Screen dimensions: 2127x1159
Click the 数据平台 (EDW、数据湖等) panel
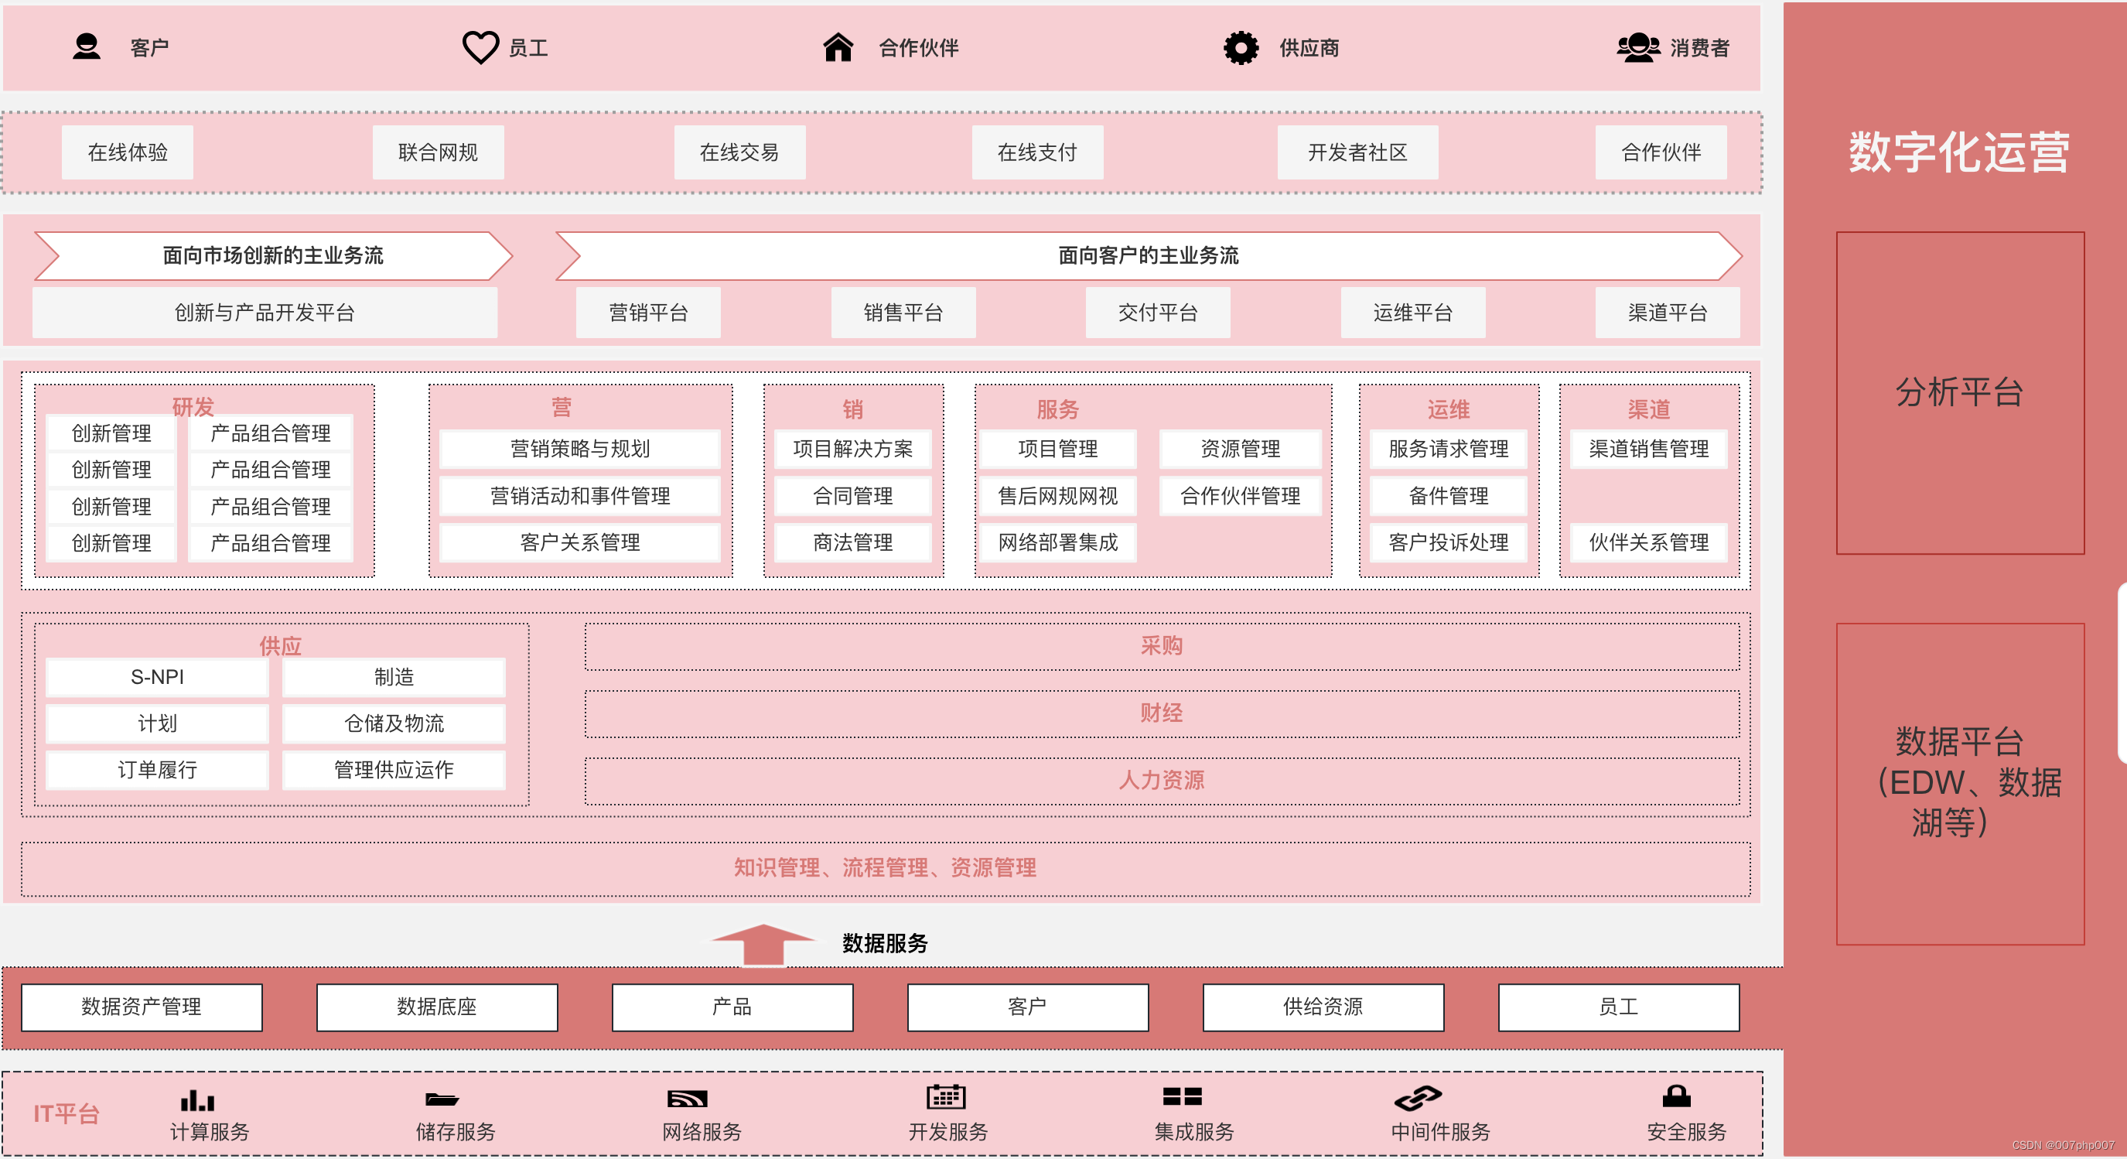point(1960,784)
